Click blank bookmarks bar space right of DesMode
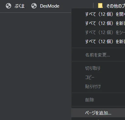Image resolution: width=125 pixels, height=120 pixels. click(76, 5)
